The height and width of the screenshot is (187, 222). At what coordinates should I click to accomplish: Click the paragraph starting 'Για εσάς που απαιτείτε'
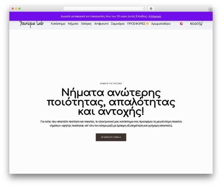[x=111, y=123]
